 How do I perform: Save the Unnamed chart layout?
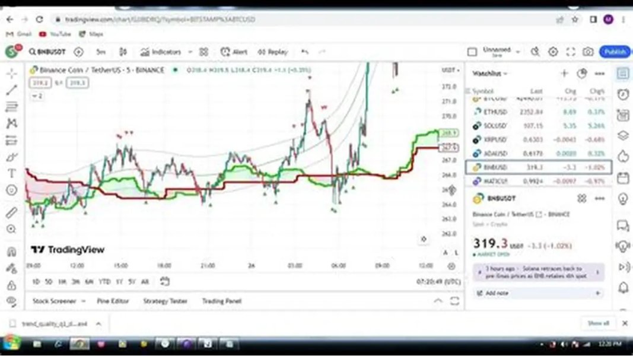pyautogui.click(x=497, y=52)
